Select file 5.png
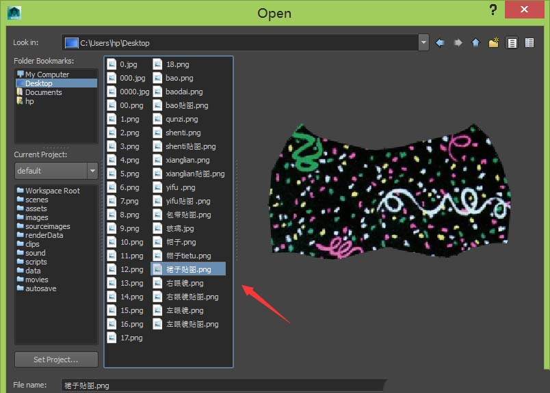This screenshot has width=550, height=393. [x=123, y=174]
